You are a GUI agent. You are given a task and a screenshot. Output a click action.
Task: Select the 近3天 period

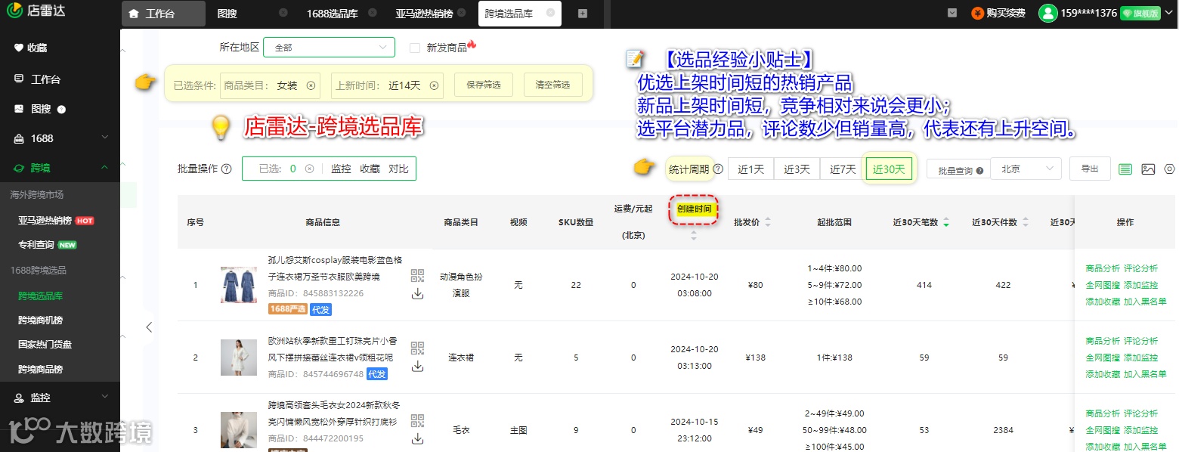tap(797, 169)
